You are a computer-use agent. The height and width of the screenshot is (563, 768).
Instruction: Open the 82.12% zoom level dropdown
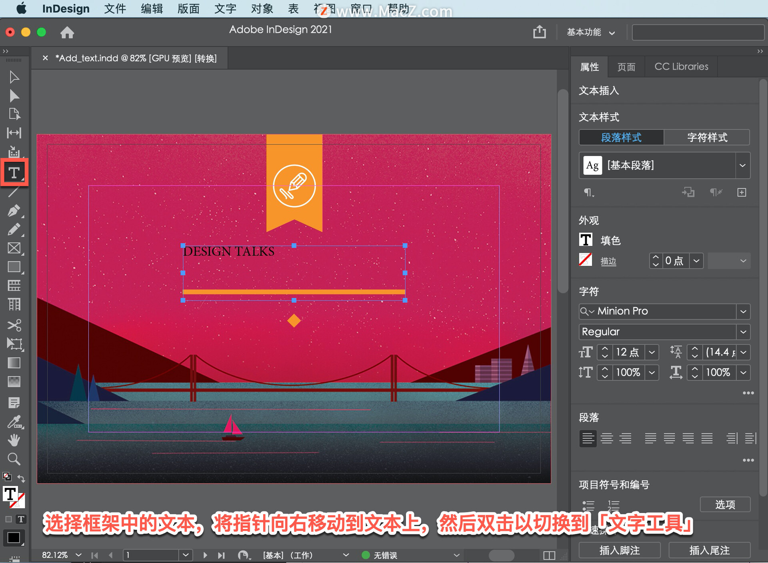pyautogui.click(x=79, y=555)
